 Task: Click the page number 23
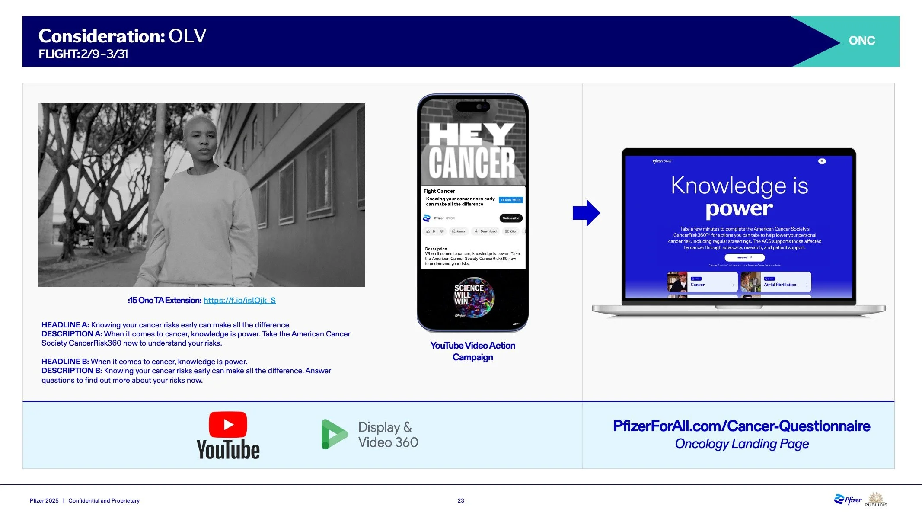click(x=461, y=500)
